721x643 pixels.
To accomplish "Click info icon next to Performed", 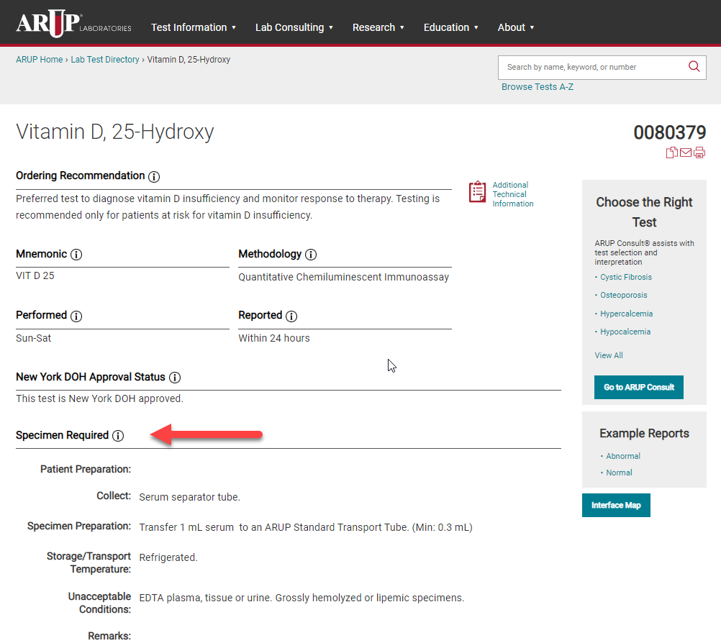I will pyautogui.click(x=76, y=316).
